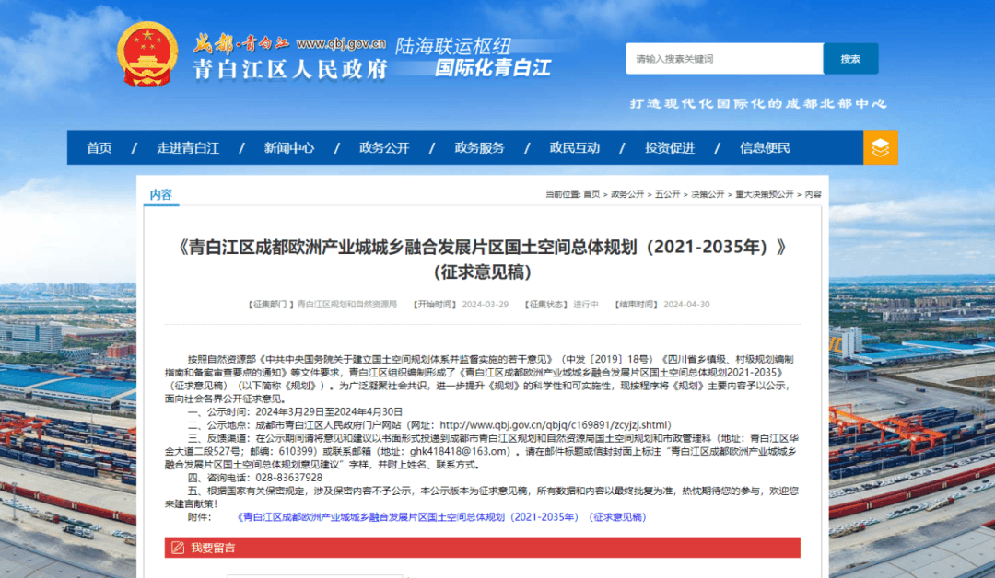Go to 新闻中心 in the navigation bar

tap(288, 148)
